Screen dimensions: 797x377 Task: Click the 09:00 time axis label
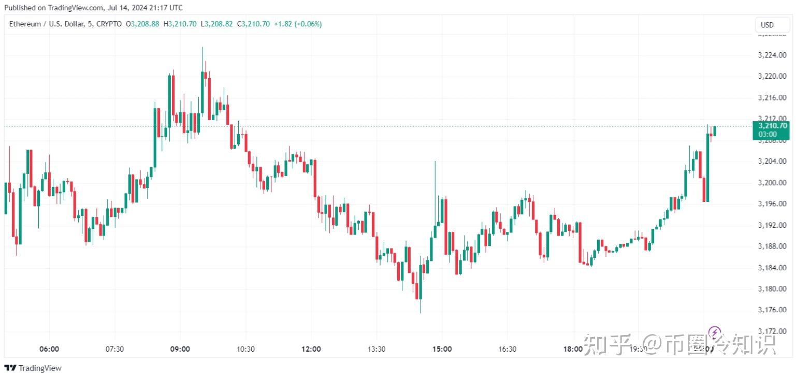[179, 349]
